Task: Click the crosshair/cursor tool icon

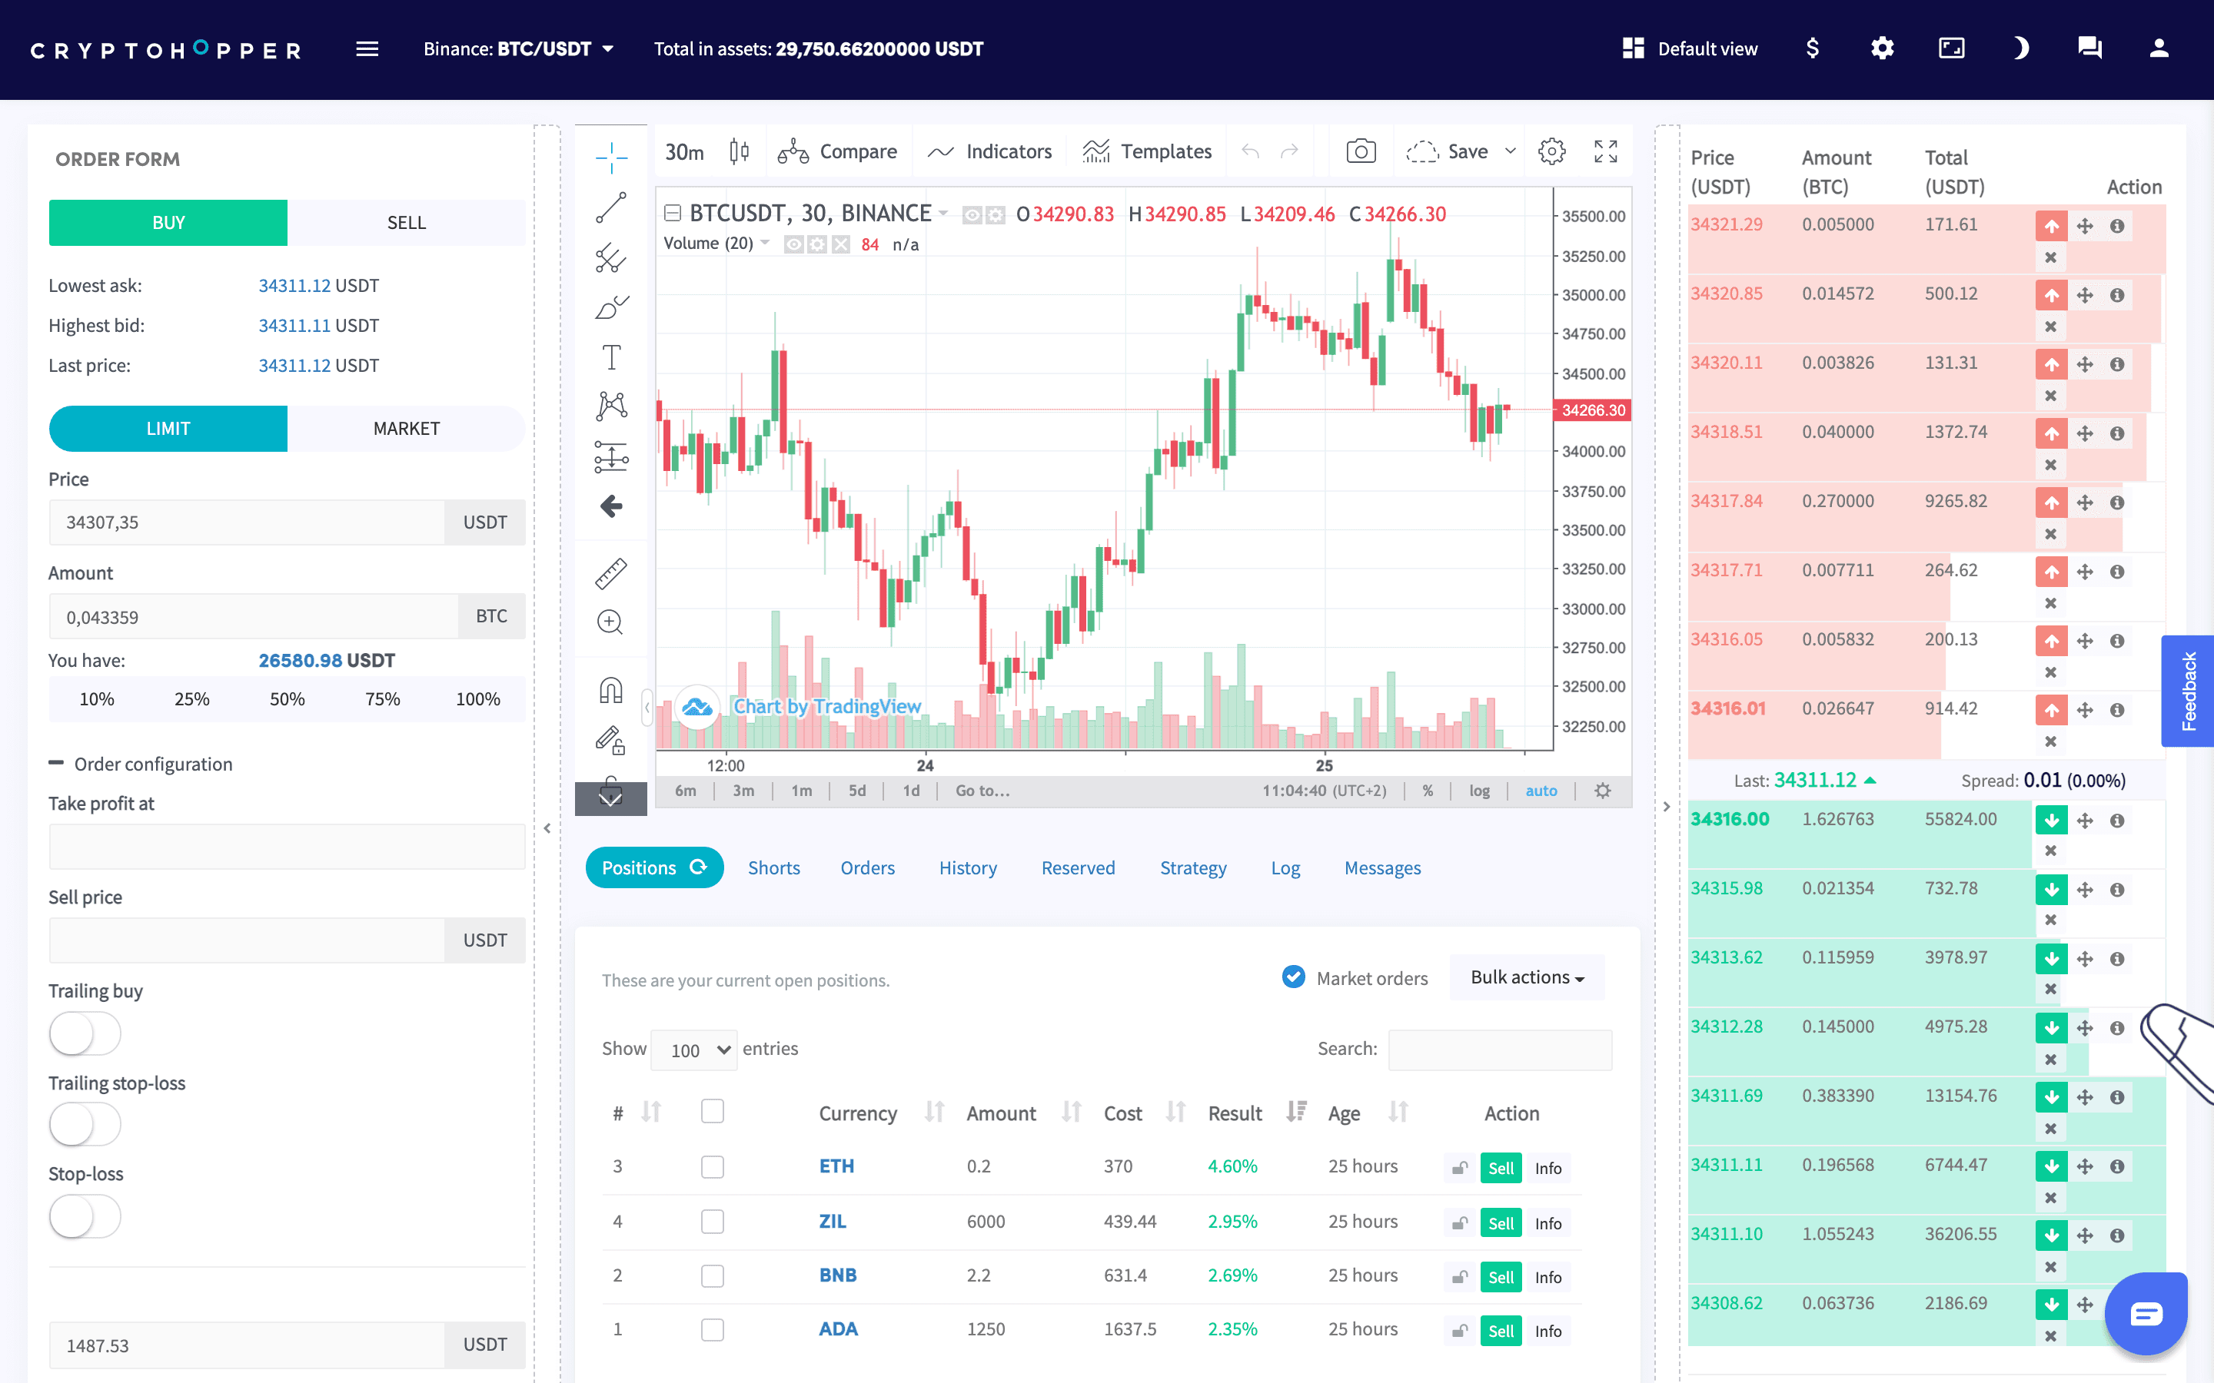Action: (610, 153)
